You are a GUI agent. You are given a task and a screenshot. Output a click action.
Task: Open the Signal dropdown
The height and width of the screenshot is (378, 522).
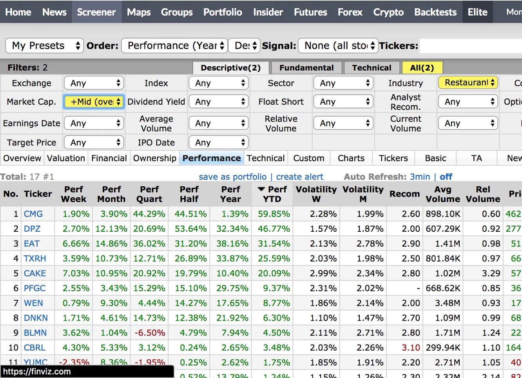(338, 46)
